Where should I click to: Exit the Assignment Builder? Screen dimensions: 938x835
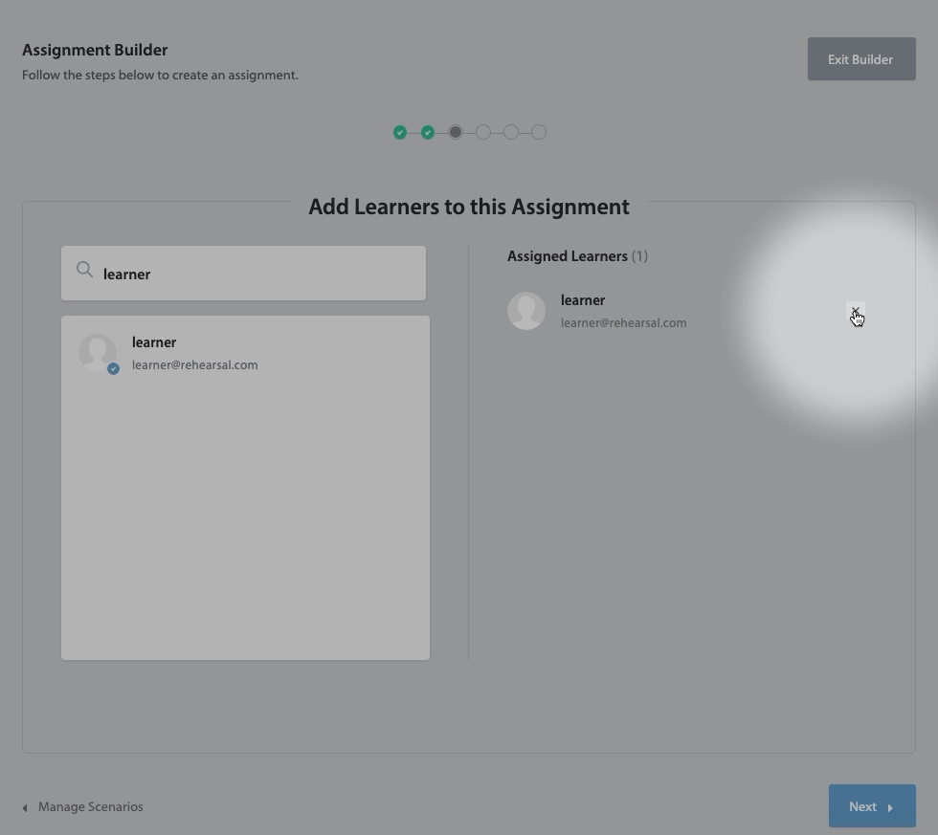(860, 59)
